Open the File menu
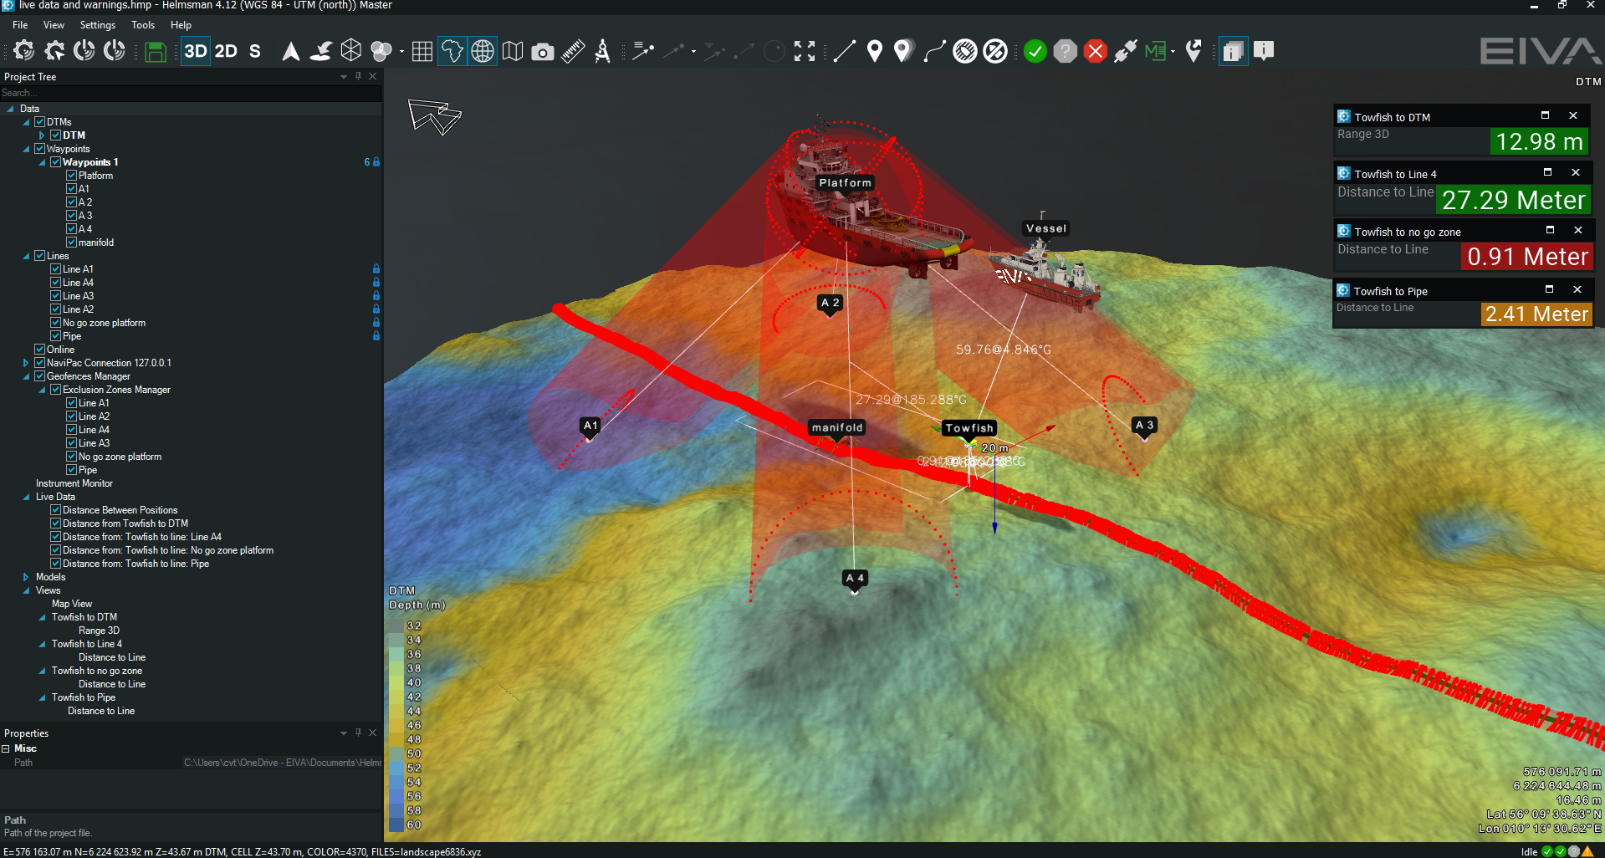 pyautogui.click(x=20, y=25)
